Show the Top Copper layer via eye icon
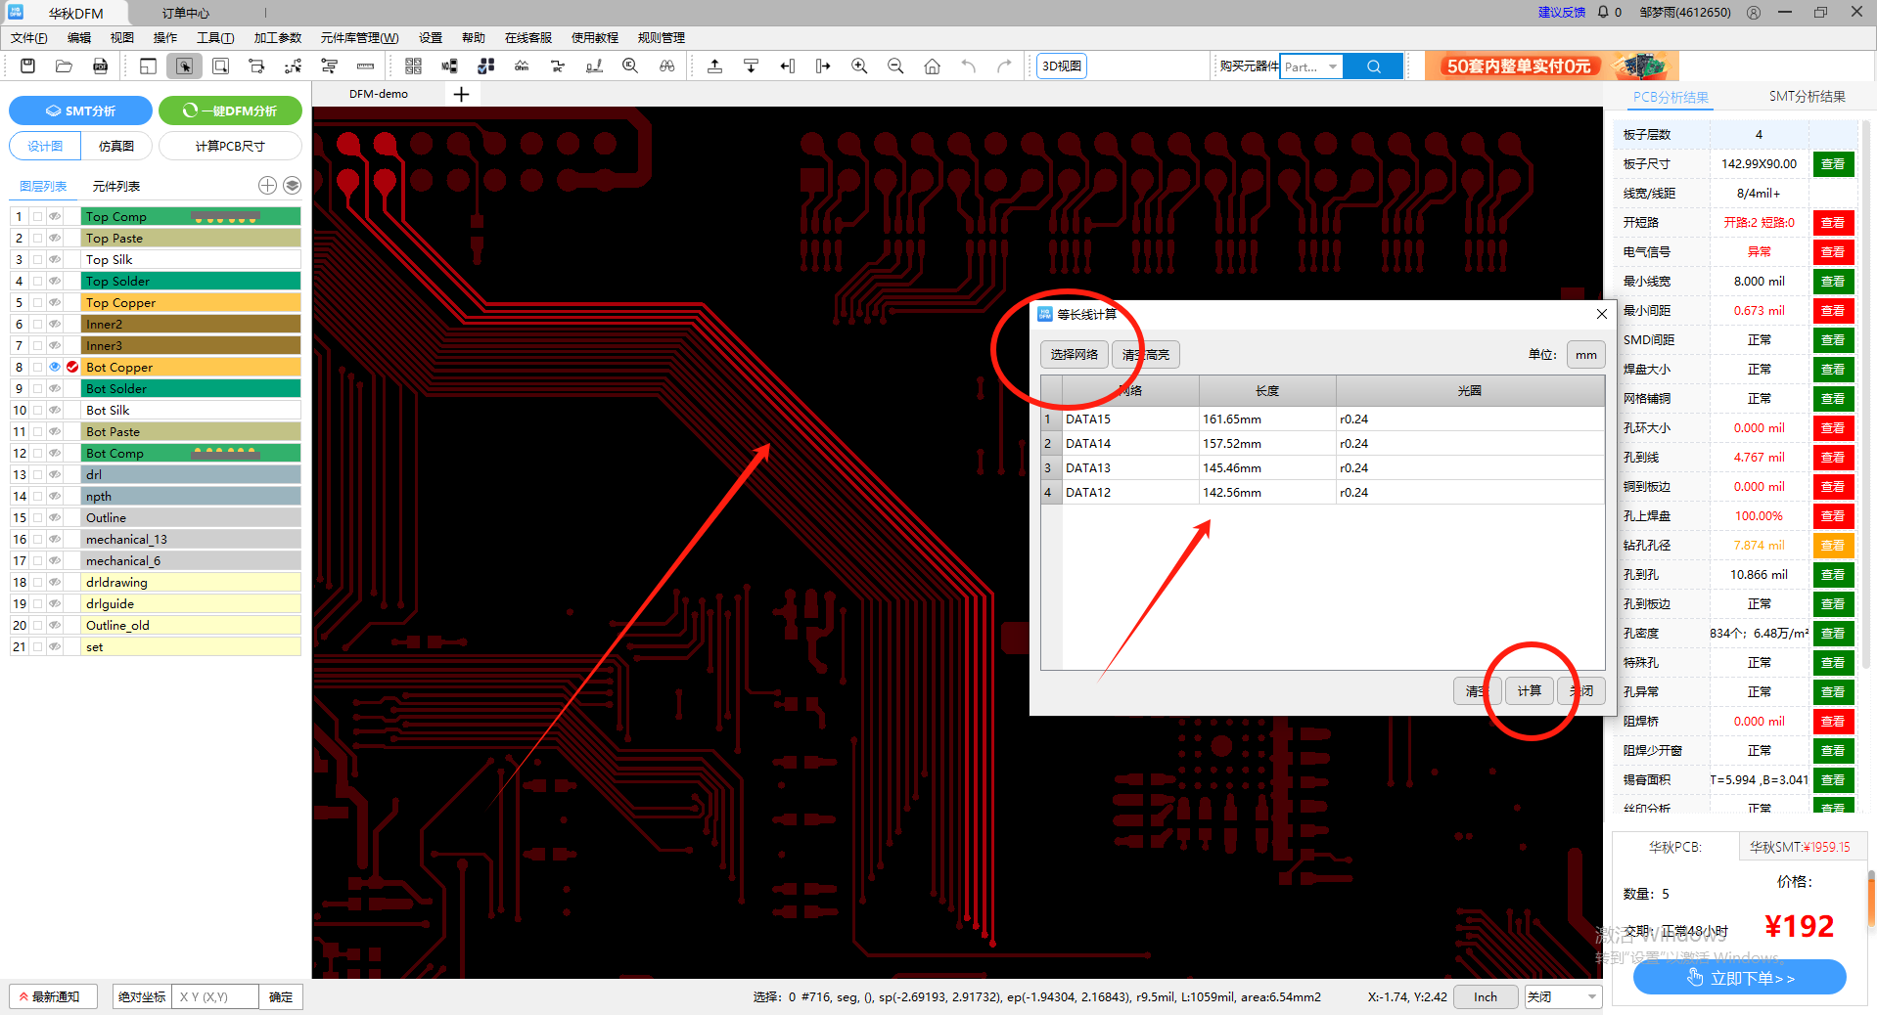This screenshot has width=1877, height=1015. [55, 302]
